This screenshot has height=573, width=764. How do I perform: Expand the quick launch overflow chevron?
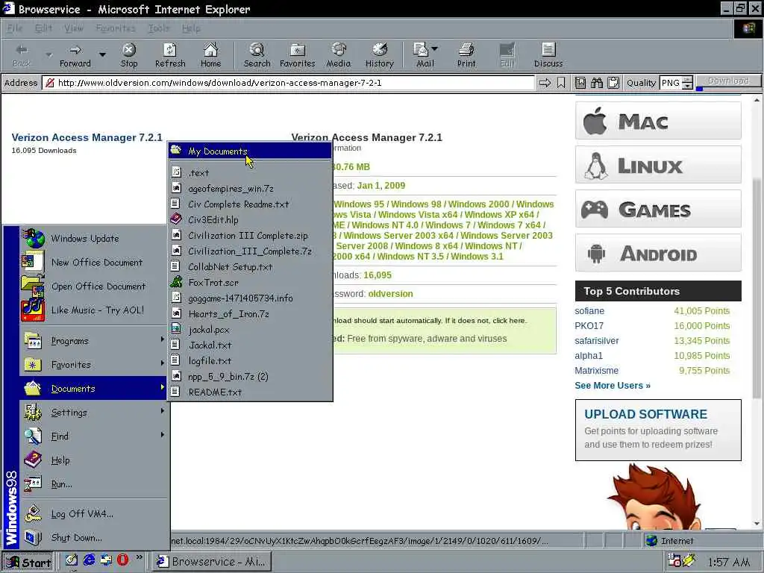pos(140,557)
